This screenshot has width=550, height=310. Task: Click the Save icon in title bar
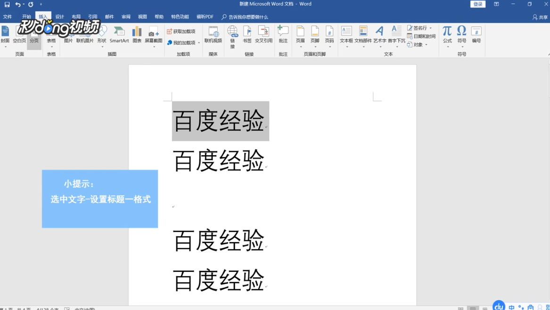(7, 5)
